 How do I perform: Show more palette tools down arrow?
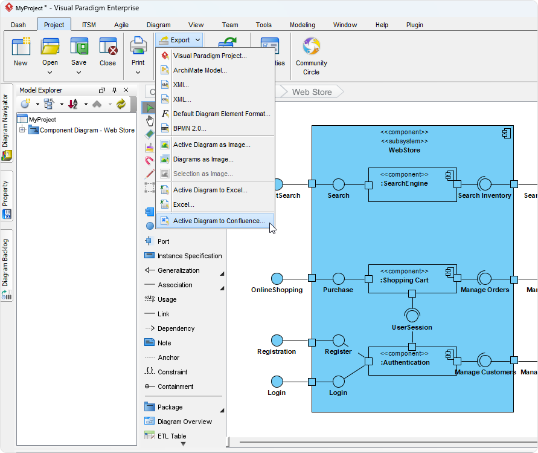(x=183, y=444)
